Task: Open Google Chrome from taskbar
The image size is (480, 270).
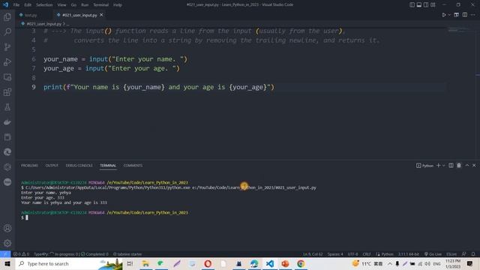Action: coord(301,263)
